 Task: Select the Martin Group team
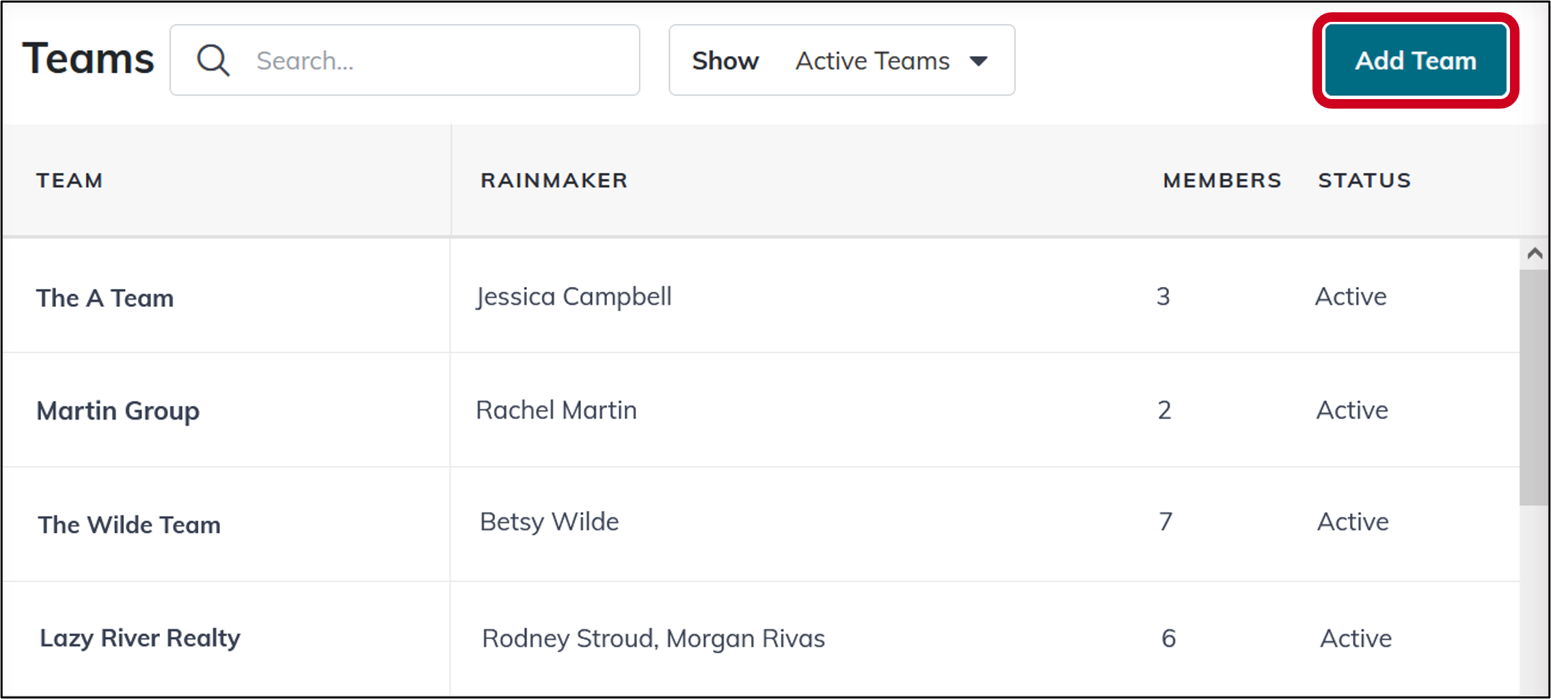tap(118, 411)
